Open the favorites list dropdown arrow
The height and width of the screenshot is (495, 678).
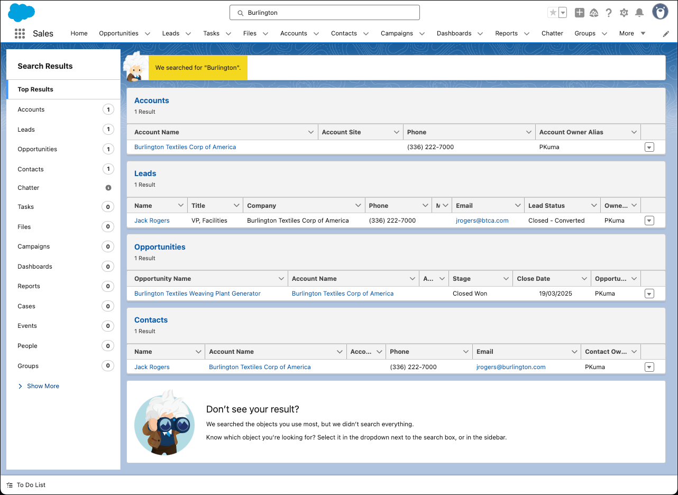[563, 12]
